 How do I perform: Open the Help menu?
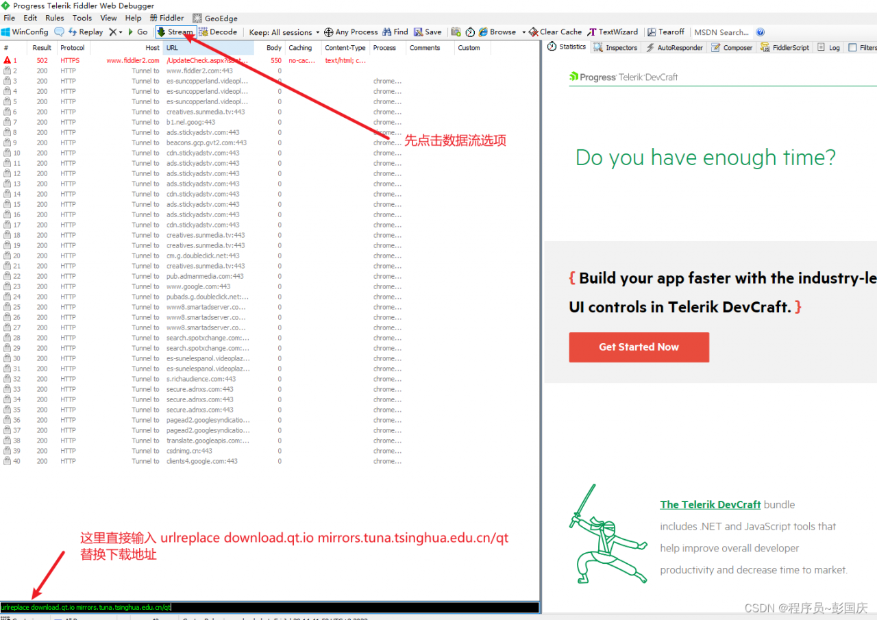click(x=134, y=18)
